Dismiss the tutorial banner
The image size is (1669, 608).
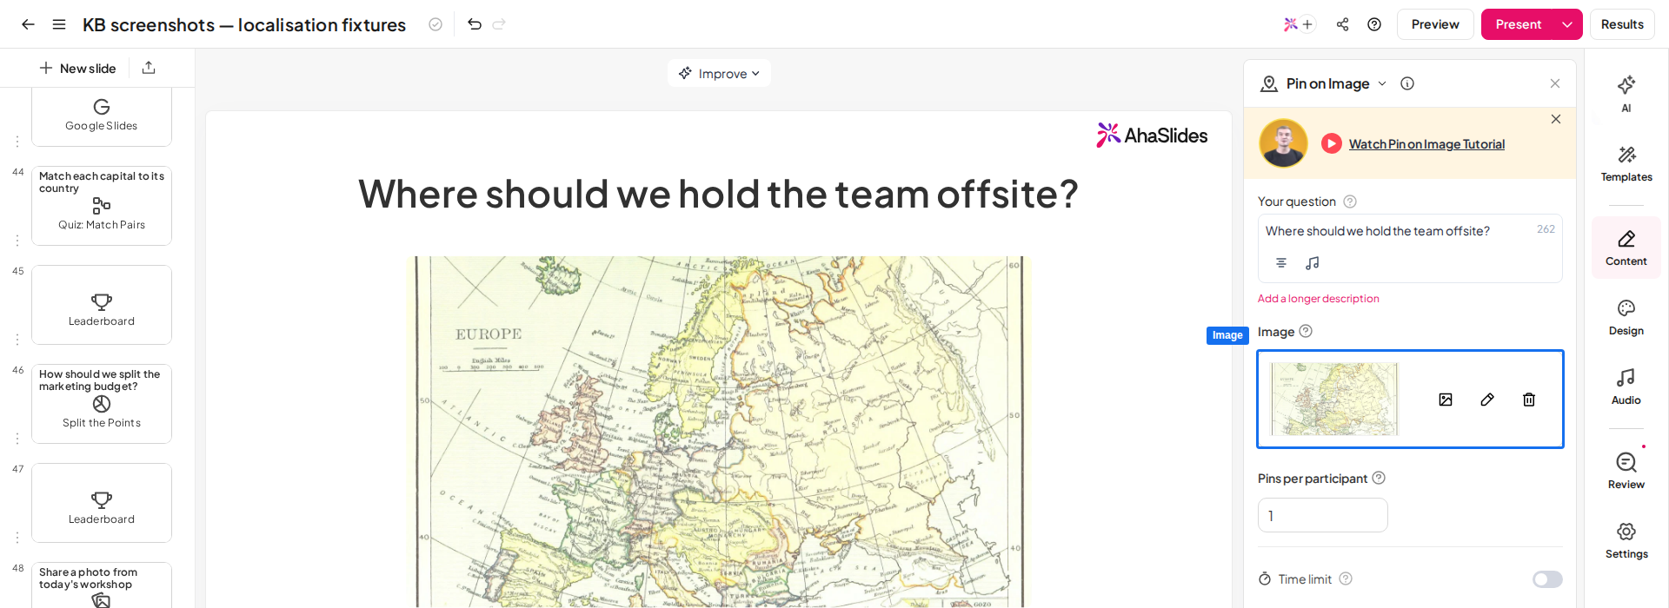click(1556, 119)
